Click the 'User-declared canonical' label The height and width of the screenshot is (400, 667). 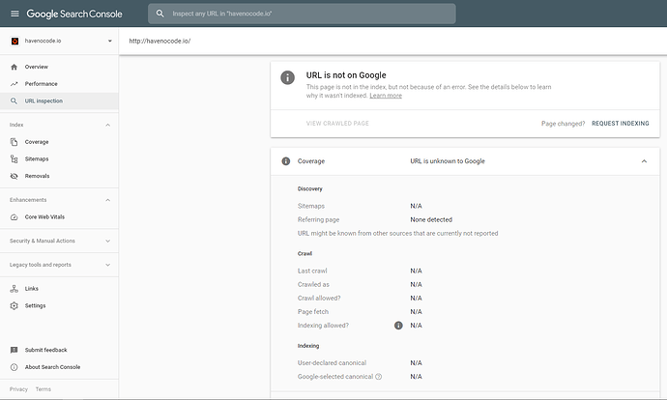tap(332, 363)
